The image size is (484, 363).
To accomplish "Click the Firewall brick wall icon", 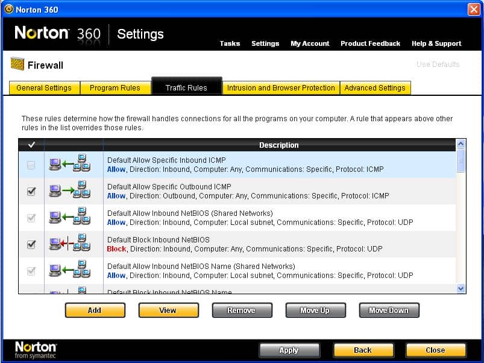I will pos(17,63).
